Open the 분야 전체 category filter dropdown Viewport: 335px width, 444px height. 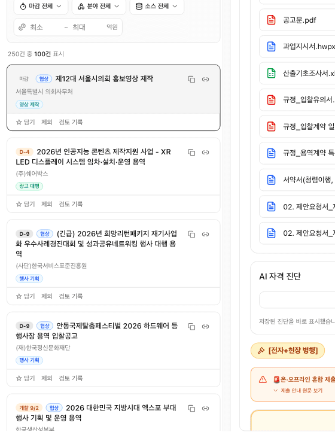click(99, 6)
